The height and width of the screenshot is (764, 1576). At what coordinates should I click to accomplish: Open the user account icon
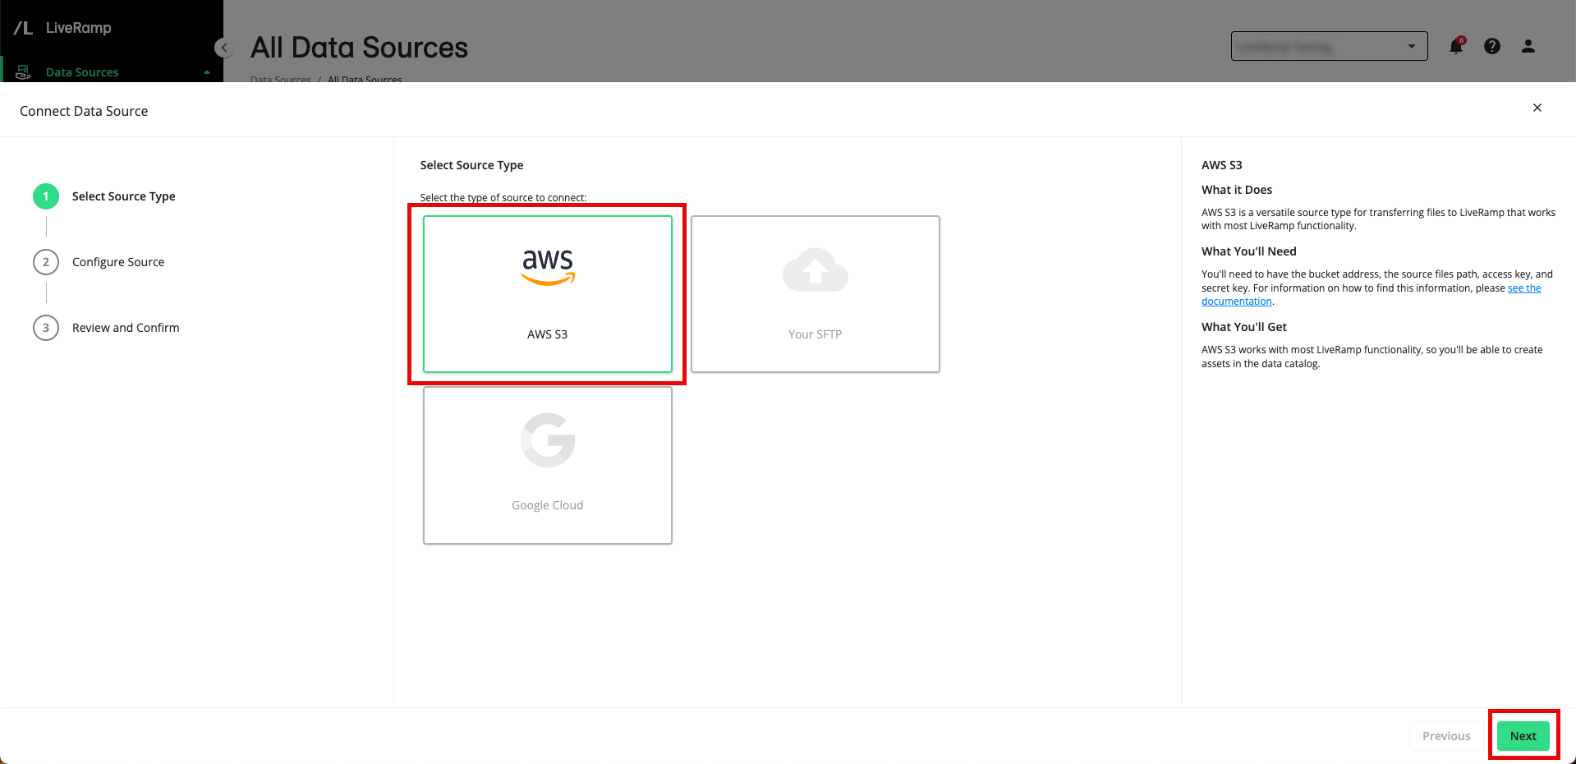(x=1528, y=46)
